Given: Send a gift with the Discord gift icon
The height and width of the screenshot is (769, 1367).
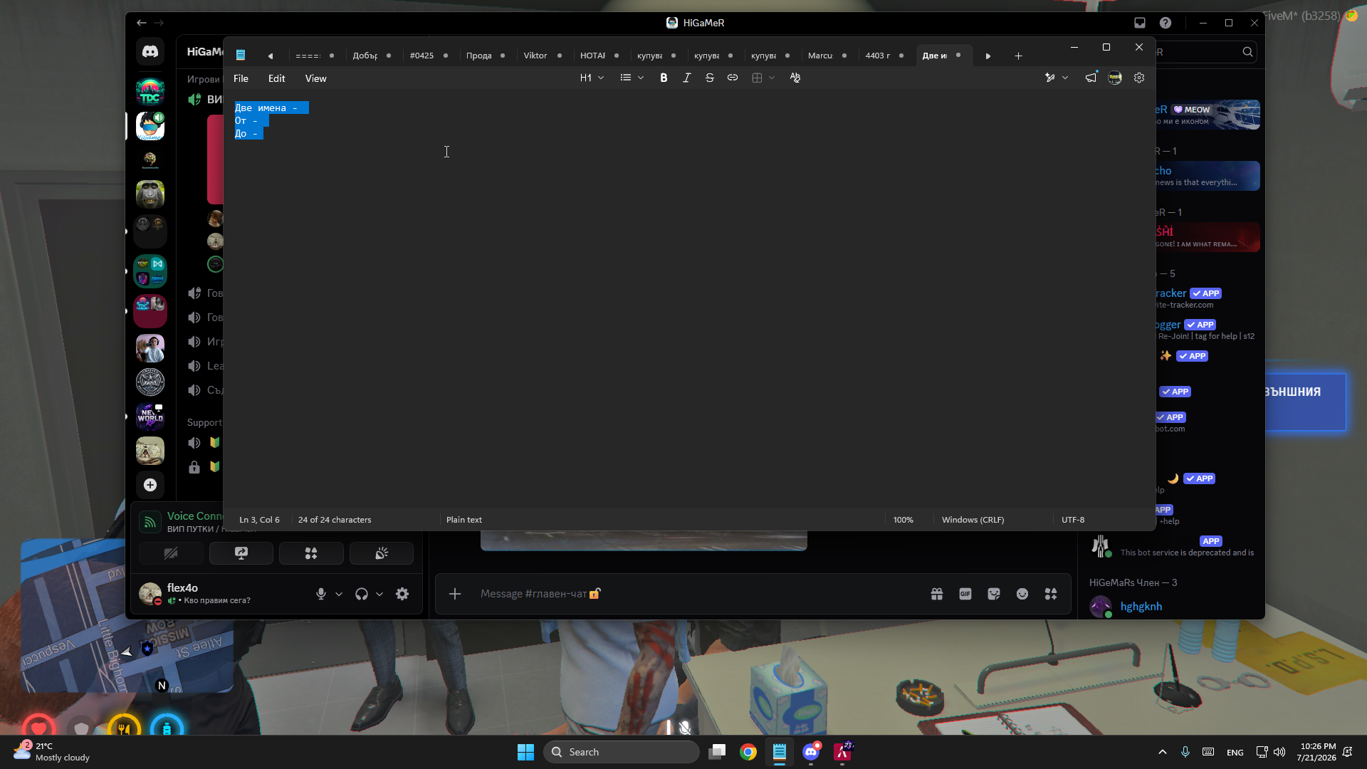Looking at the screenshot, I should (937, 594).
